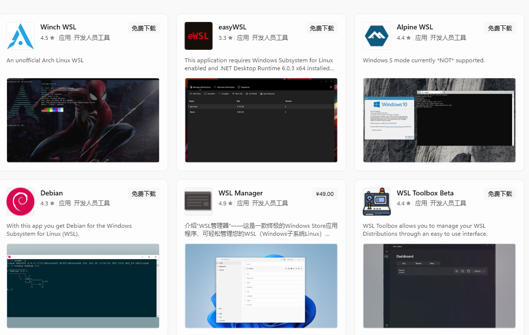View the Alpine WSL Windows 10 screenshot
The height and width of the screenshot is (335, 529).
click(x=439, y=120)
